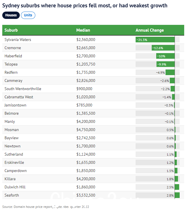This screenshot has width=189, height=209.
Task: Click the $1,735,000 median value
Action: [86, 72]
